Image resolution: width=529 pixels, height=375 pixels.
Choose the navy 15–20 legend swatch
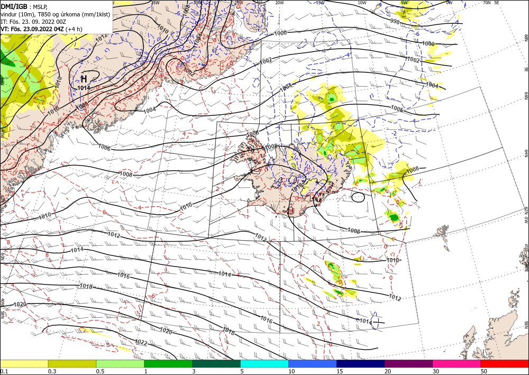(x=361, y=363)
